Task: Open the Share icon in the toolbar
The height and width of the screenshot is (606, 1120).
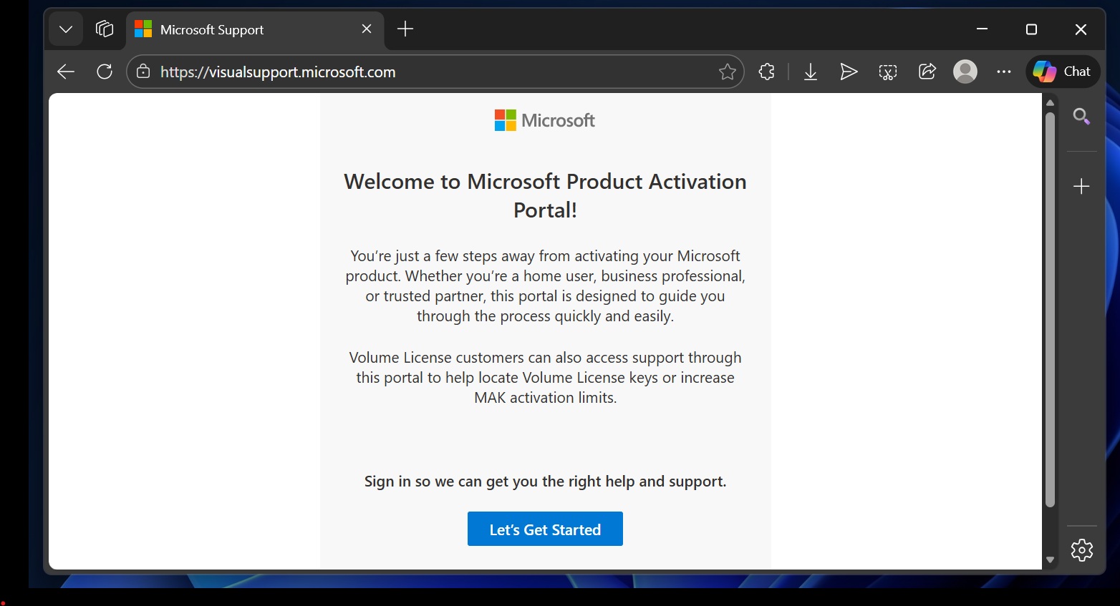Action: click(x=927, y=72)
